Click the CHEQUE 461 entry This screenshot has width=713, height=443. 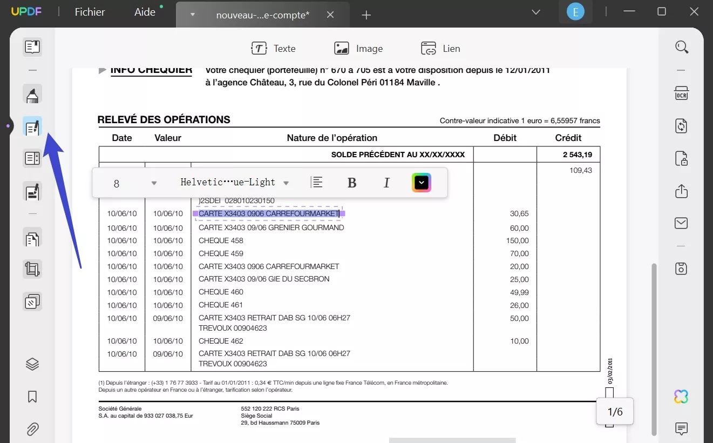coord(221,305)
